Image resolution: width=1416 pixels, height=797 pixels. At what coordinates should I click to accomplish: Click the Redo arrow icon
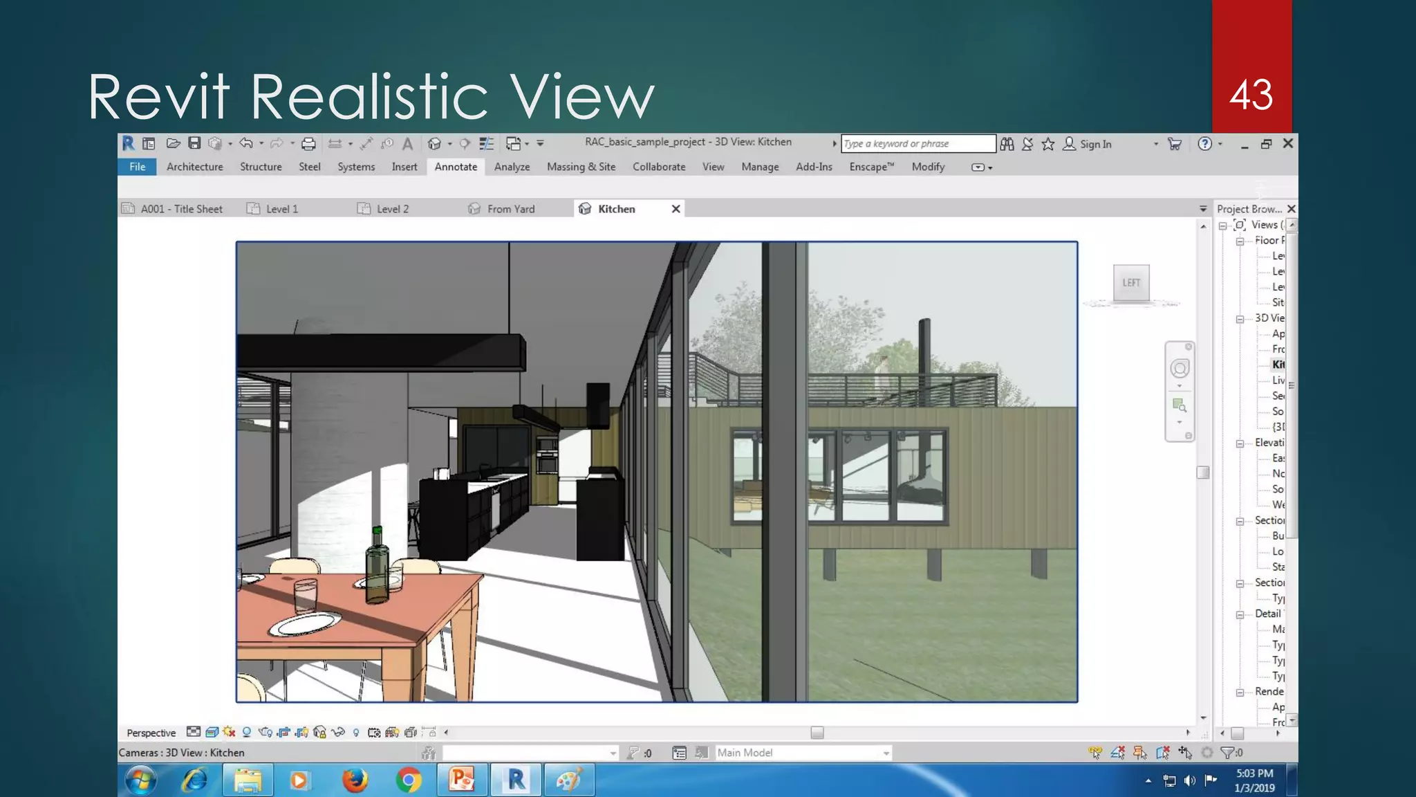(x=277, y=143)
